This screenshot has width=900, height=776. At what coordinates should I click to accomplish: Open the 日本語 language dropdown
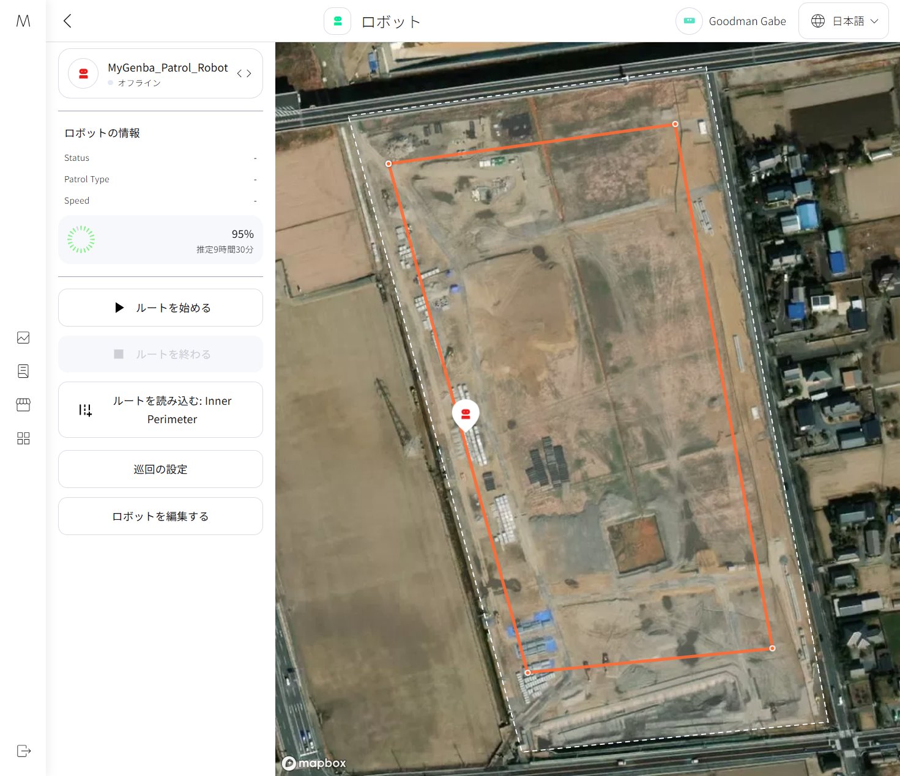click(844, 21)
